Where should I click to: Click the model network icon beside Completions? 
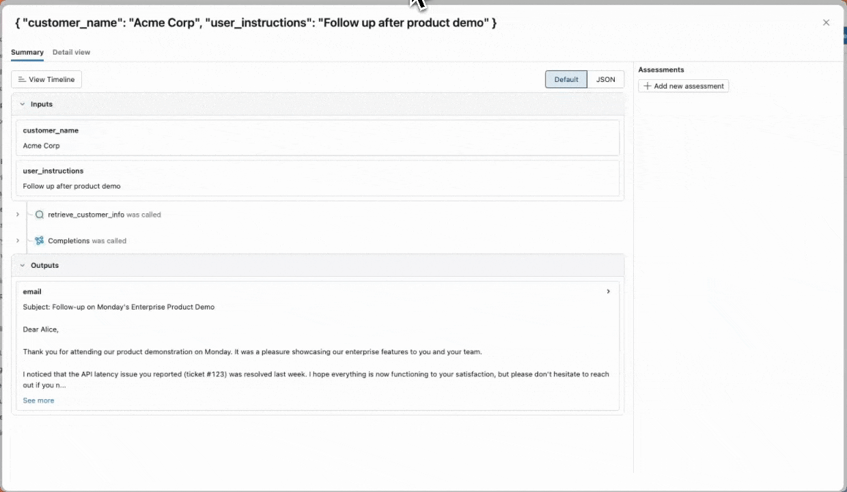point(39,241)
